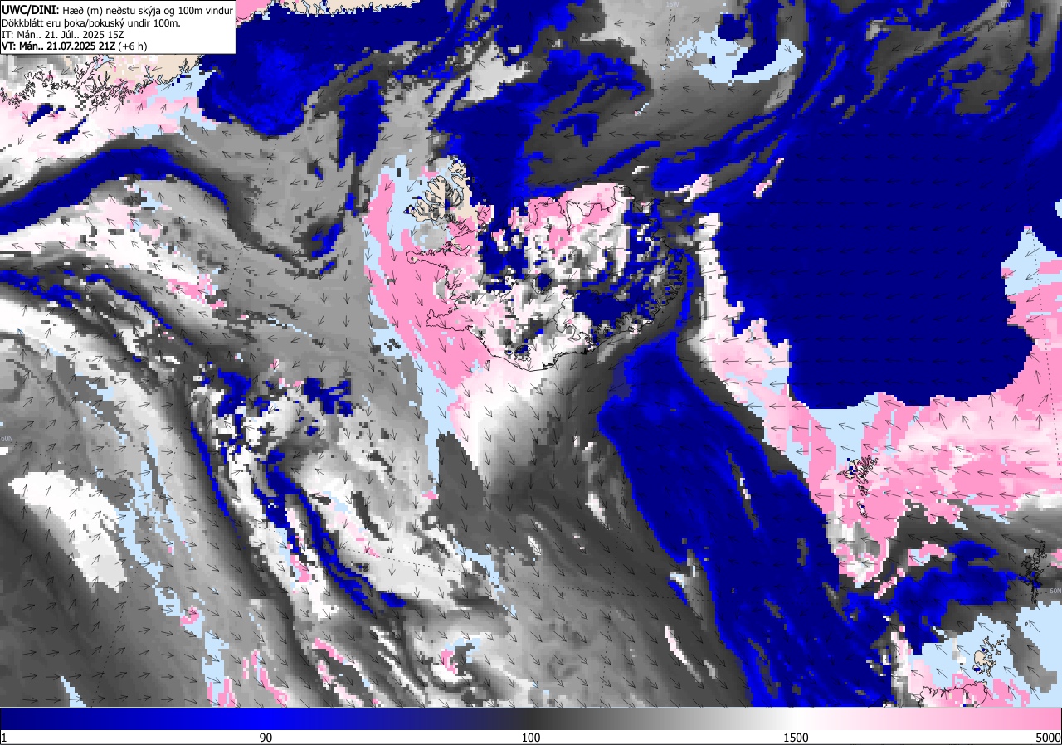The image size is (1062, 745).
Task: Click the "100" label on the color scale
Action: [x=531, y=738]
